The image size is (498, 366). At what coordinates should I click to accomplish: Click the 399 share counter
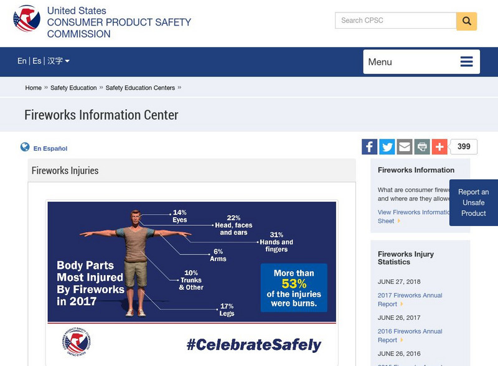point(465,146)
